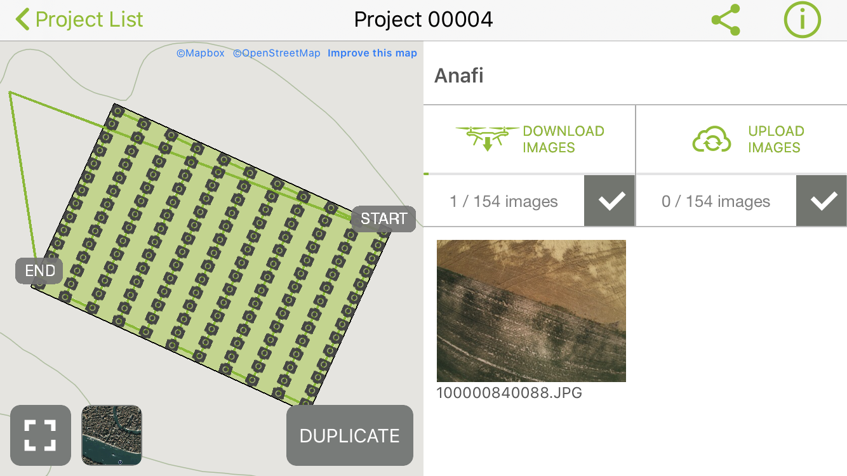847x476 pixels.
Task: Enter fullscreen map view
Action: coord(41,435)
